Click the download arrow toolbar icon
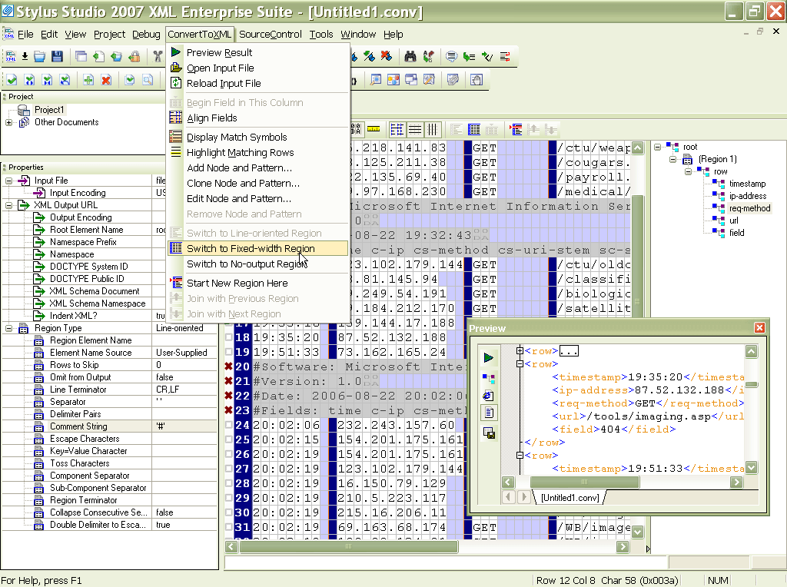Image resolution: width=787 pixels, height=587 pixels. 25,57
